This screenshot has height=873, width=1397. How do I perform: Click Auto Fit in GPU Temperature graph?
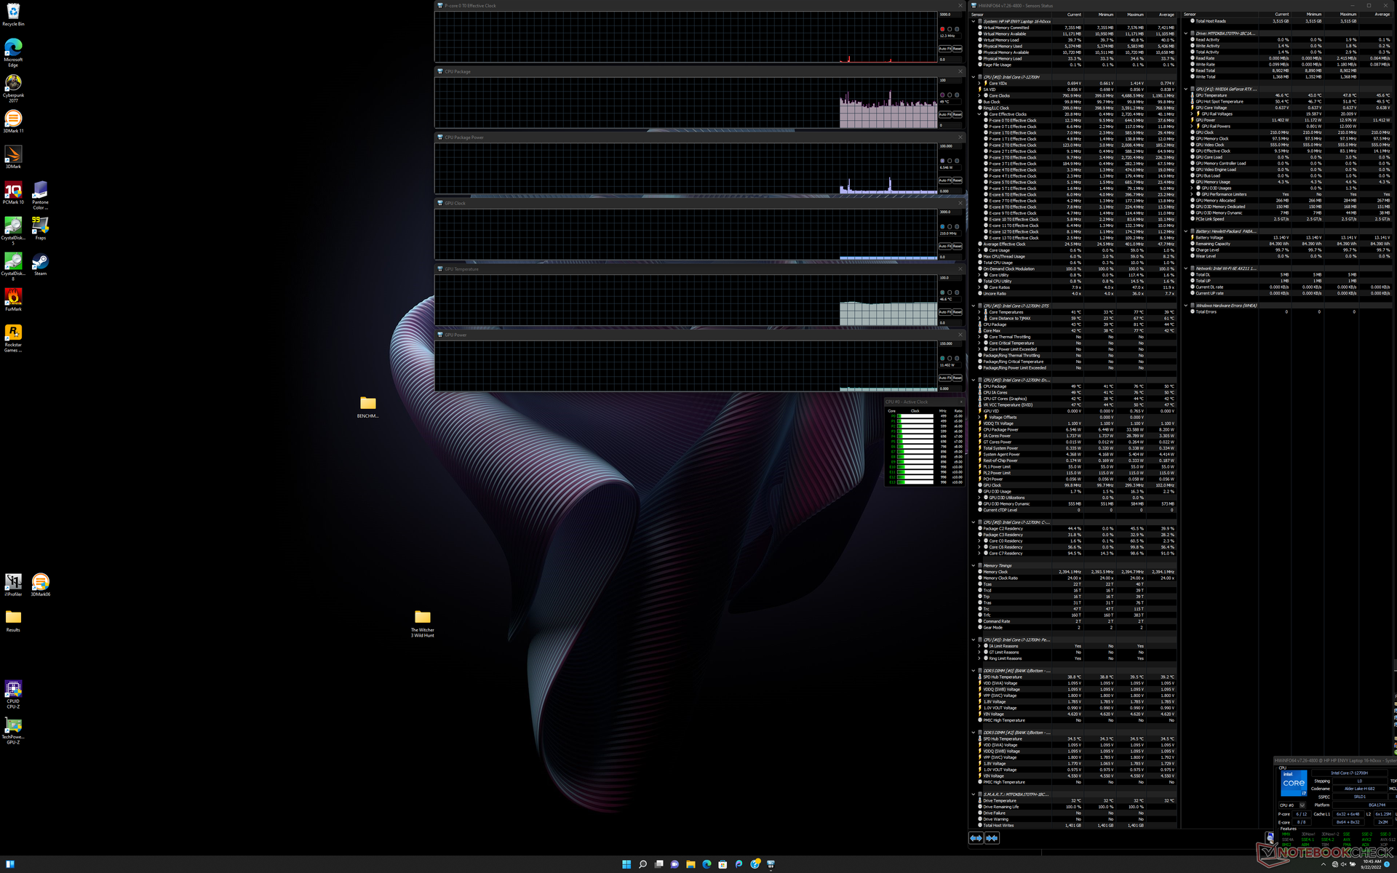pos(944,312)
